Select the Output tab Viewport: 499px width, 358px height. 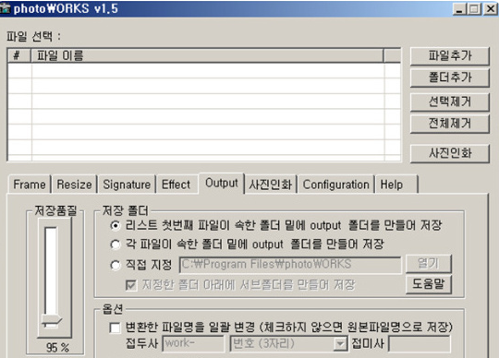pyautogui.click(x=222, y=183)
